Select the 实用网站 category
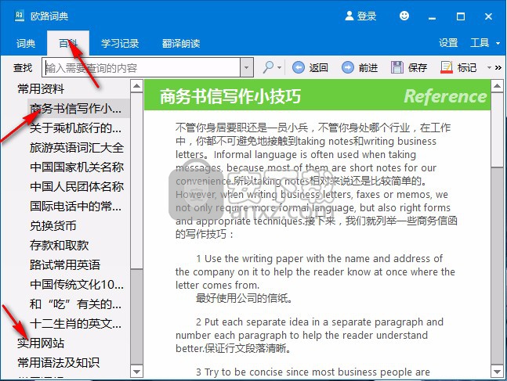 click(41, 343)
